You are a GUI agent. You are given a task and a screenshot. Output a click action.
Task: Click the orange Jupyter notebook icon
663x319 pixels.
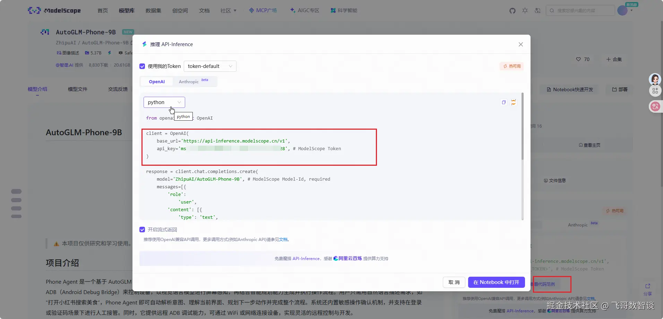pos(514,102)
